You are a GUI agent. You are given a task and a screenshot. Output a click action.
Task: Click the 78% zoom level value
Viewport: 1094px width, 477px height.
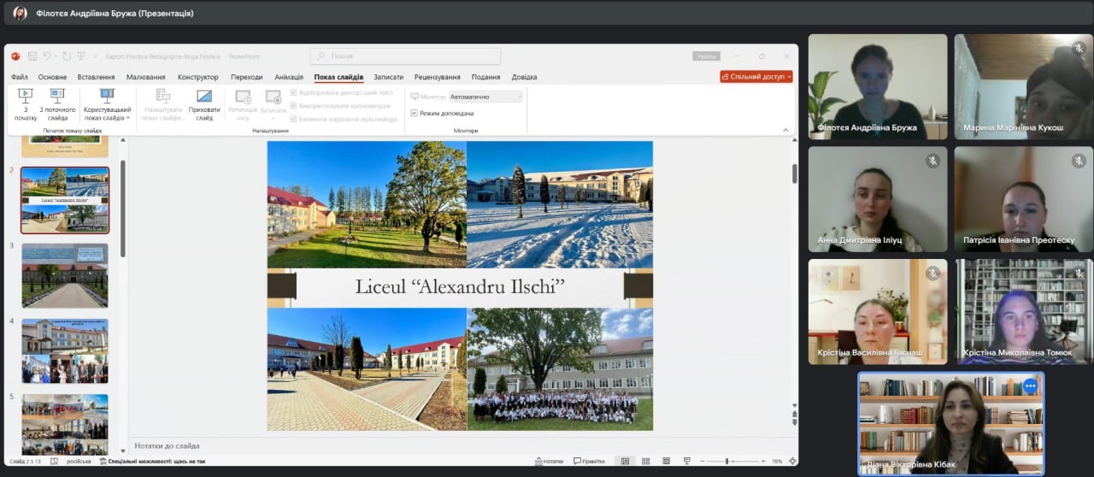[x=777, y=462]
